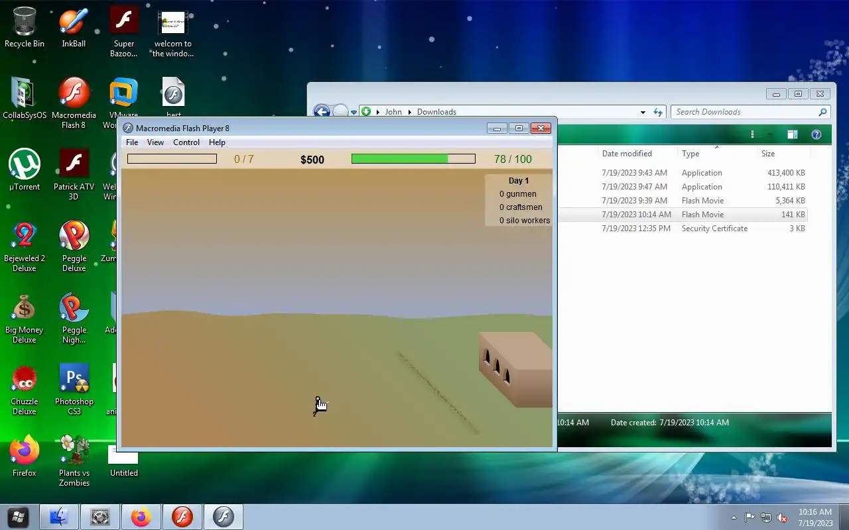Launch Bejeweled 2 Deluxe from the desktop
The width and height of the screenshot is (849, 530).
tap(25, 246)
